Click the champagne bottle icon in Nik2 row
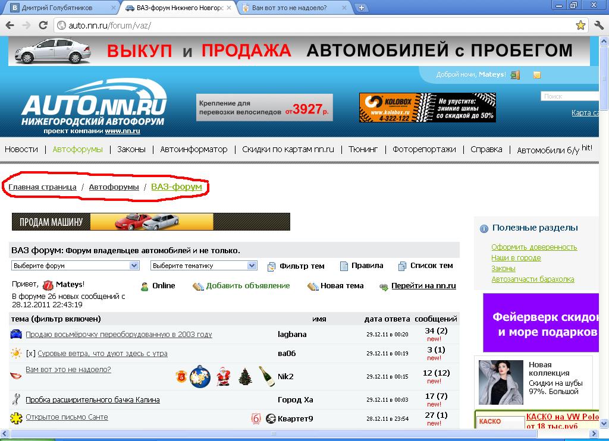Viewport: 609px width, 441px height. coord(266,376)
